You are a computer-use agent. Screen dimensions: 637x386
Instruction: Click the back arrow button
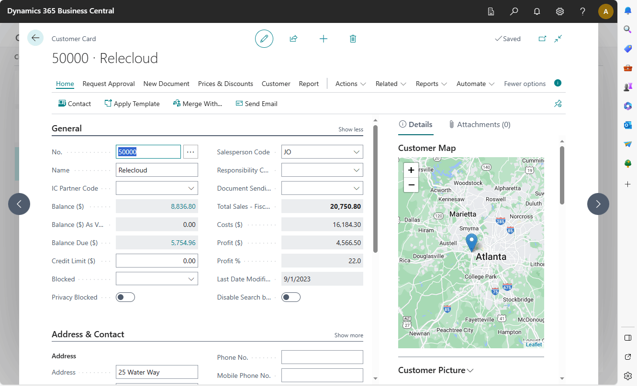(35, 38)
